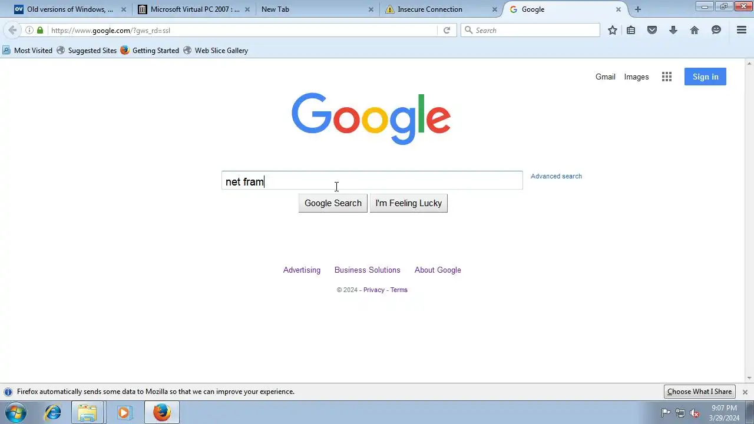Image resolution: width=754 pixels, height=424 pixels.
Task: Open Action Center flag in system tray
Action: (x=666, y=413)
